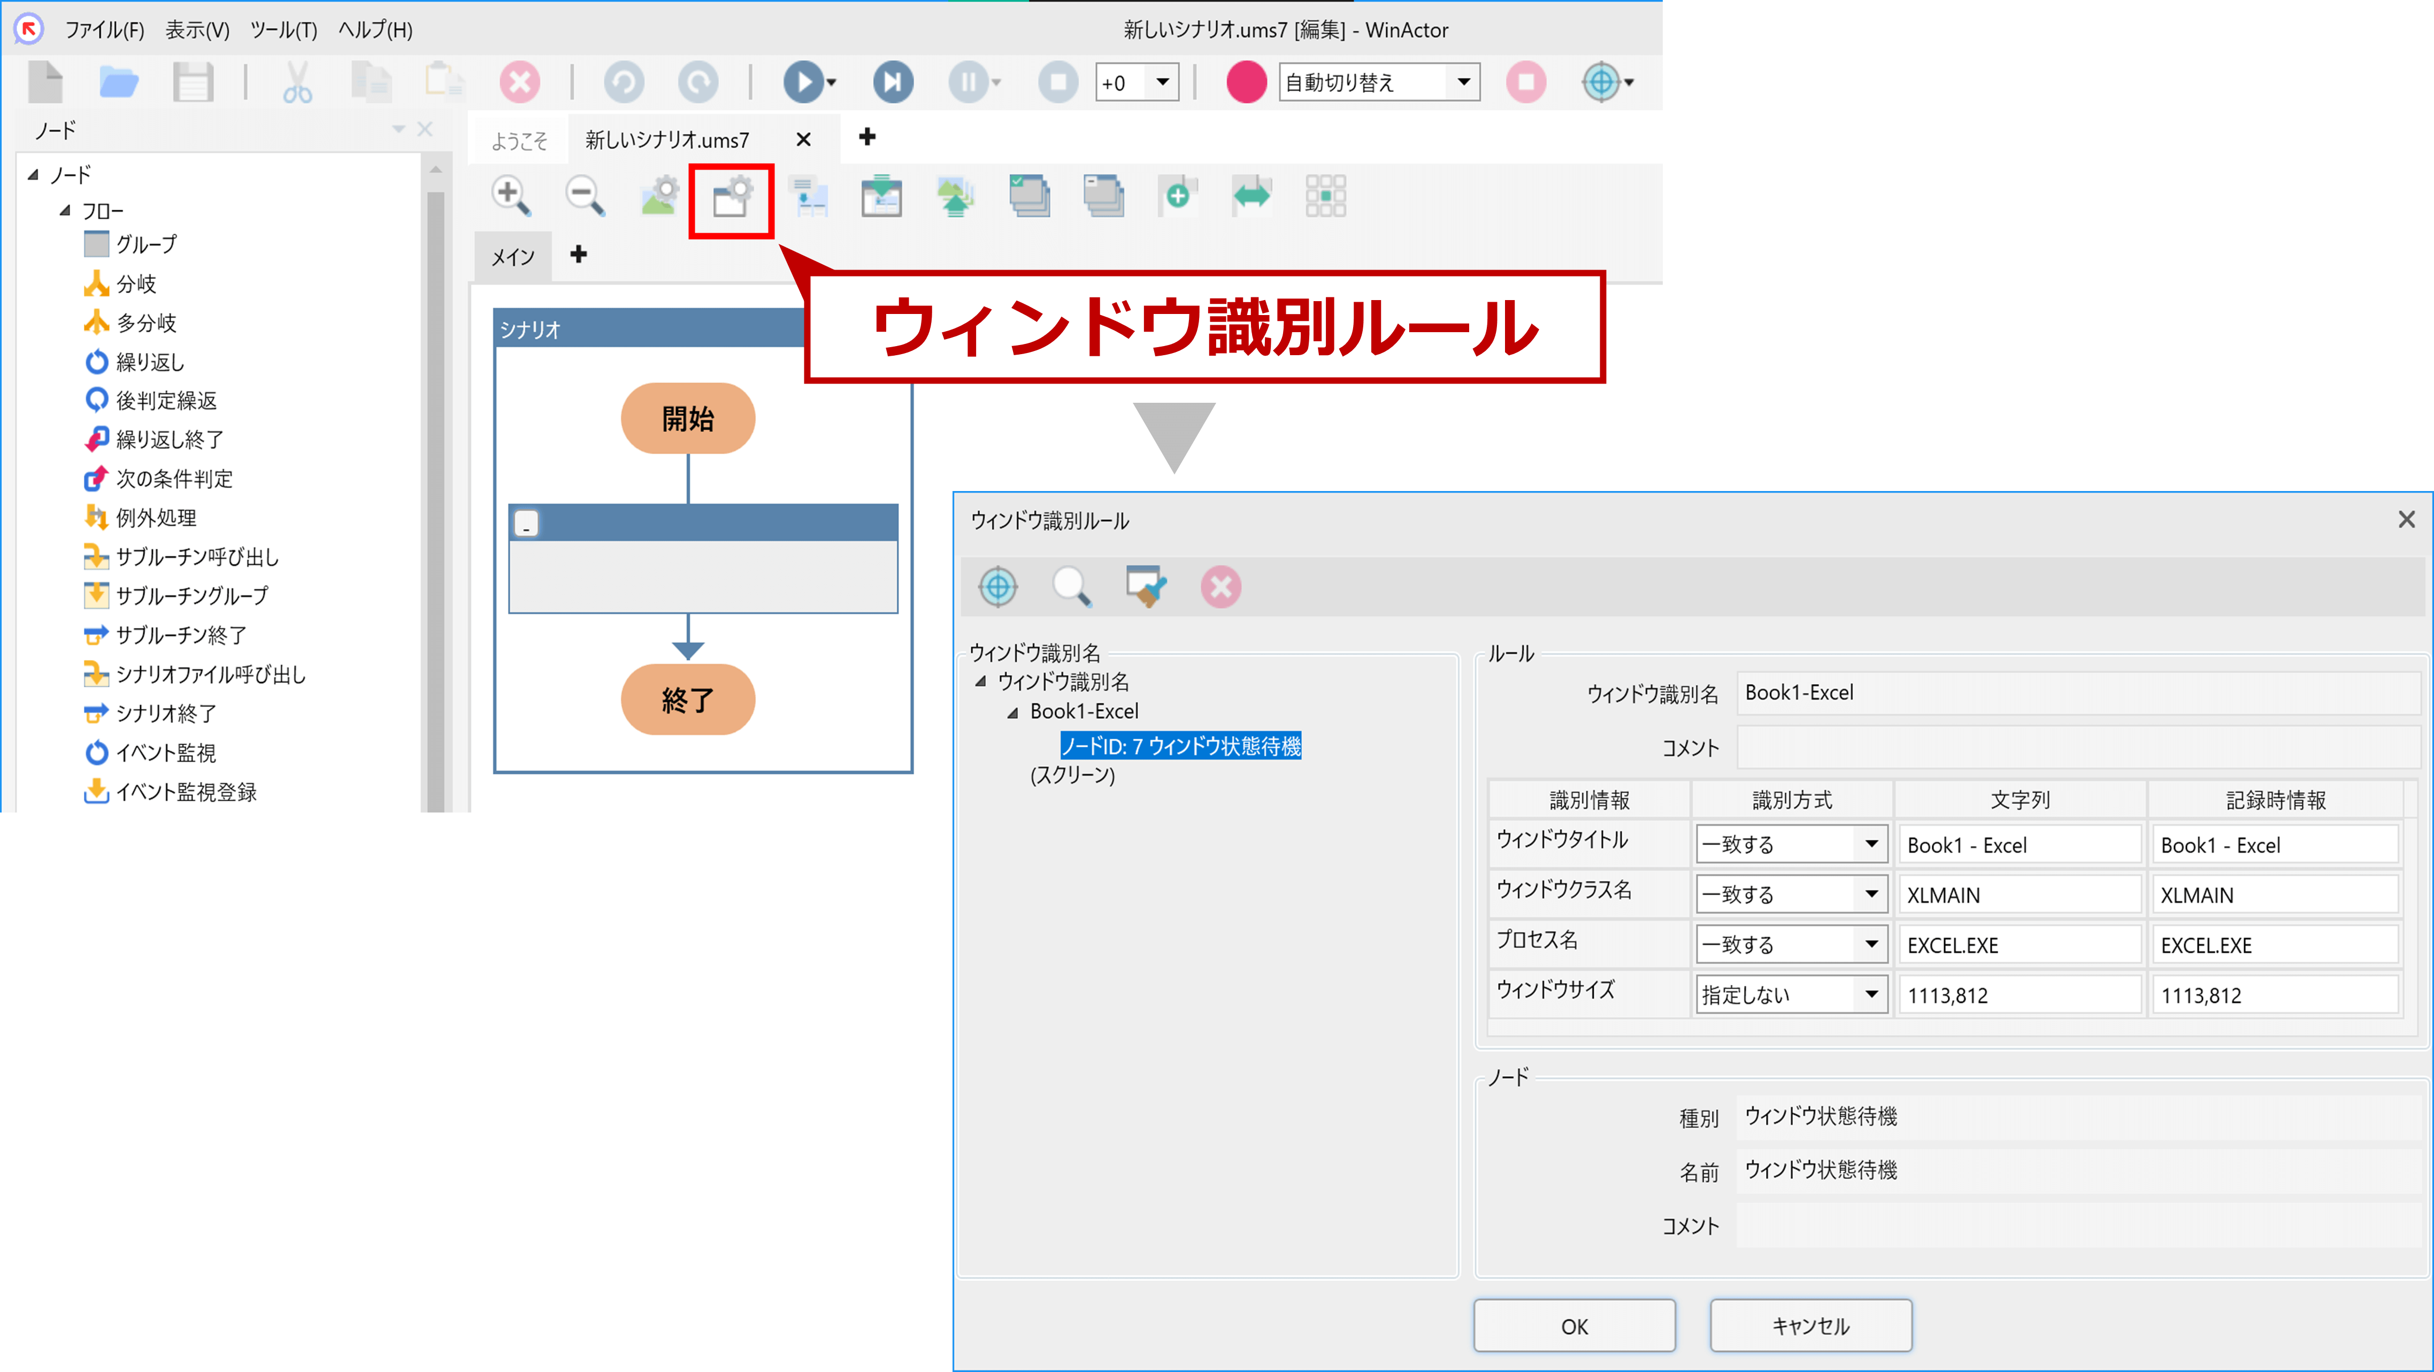This screenshot has width=2434, height=1372.
Task: Cut a node using the scissors icon
Action: click(297, 82)
